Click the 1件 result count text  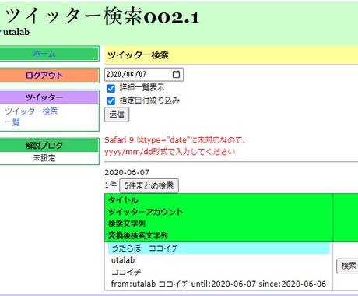111,185
